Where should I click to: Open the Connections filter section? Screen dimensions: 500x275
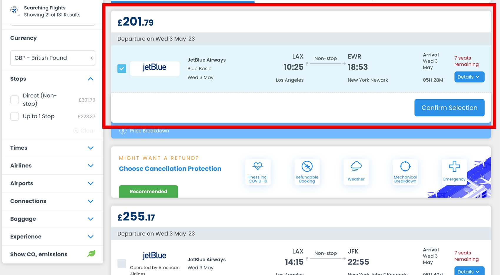(53, 201)
